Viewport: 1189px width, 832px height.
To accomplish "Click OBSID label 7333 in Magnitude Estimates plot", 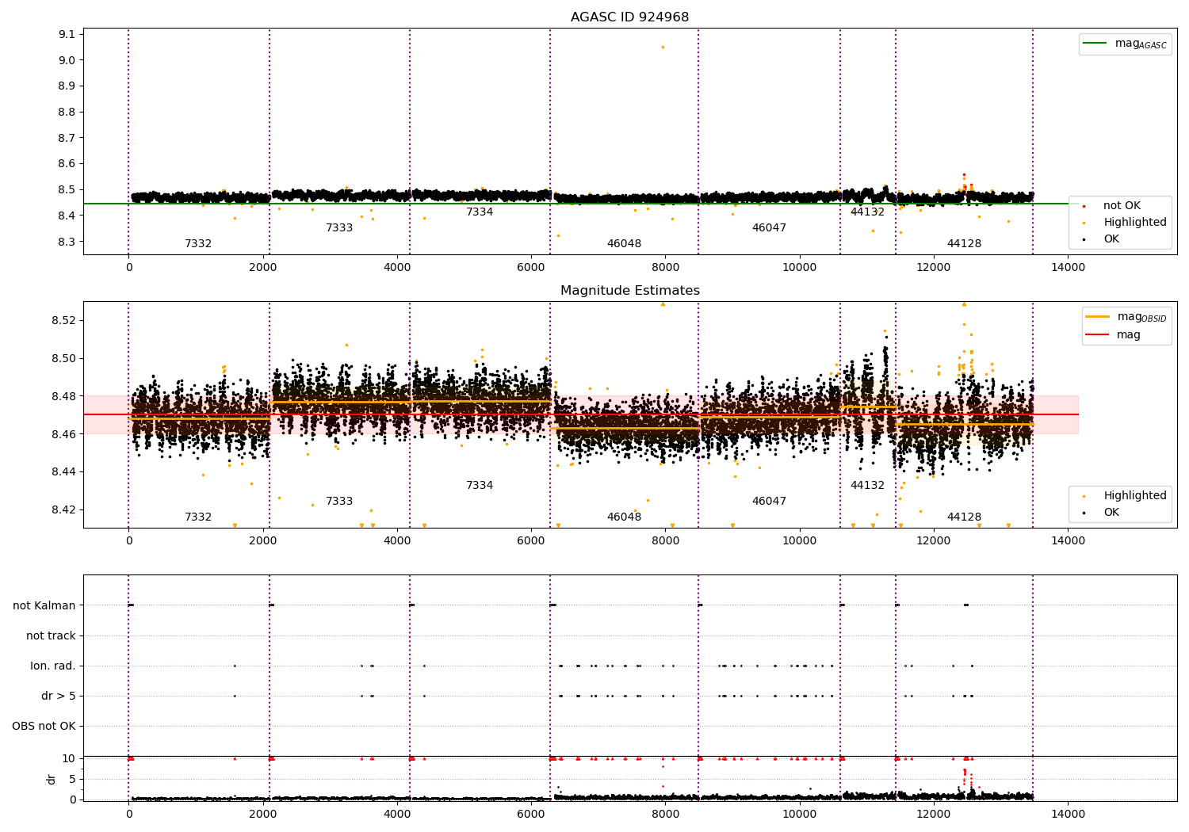I will pyautogui.click(x=339, y=502).
